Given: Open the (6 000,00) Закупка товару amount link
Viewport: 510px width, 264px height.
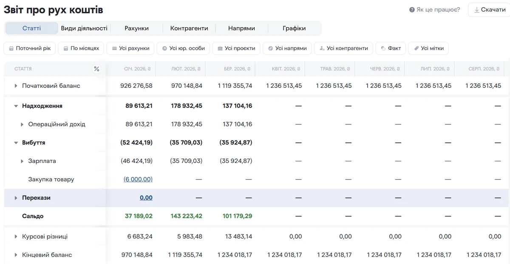Looking at the screenshot, I should coord(138,180).
